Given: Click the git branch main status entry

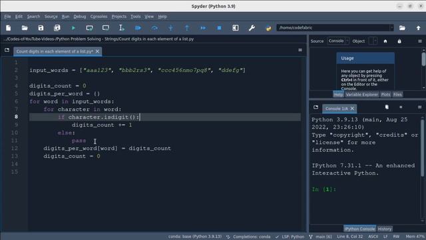Looking at the screenshot, I should click(x=321, y=237).
